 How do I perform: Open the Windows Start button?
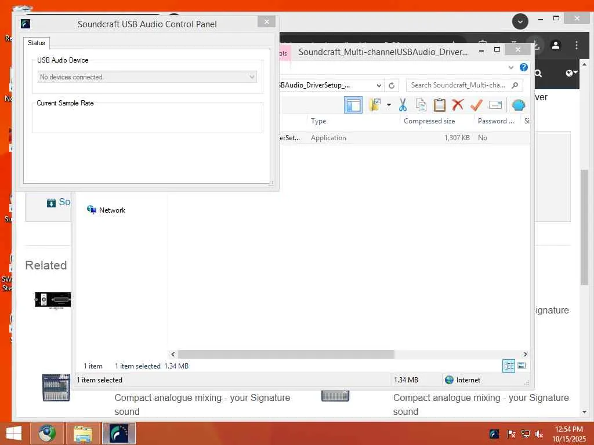[x=14, y=433]
